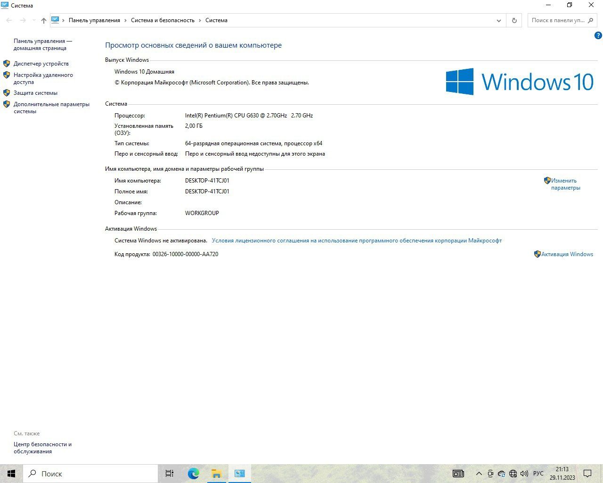Click the Meet Now camera tray icon

pos(490,474)
